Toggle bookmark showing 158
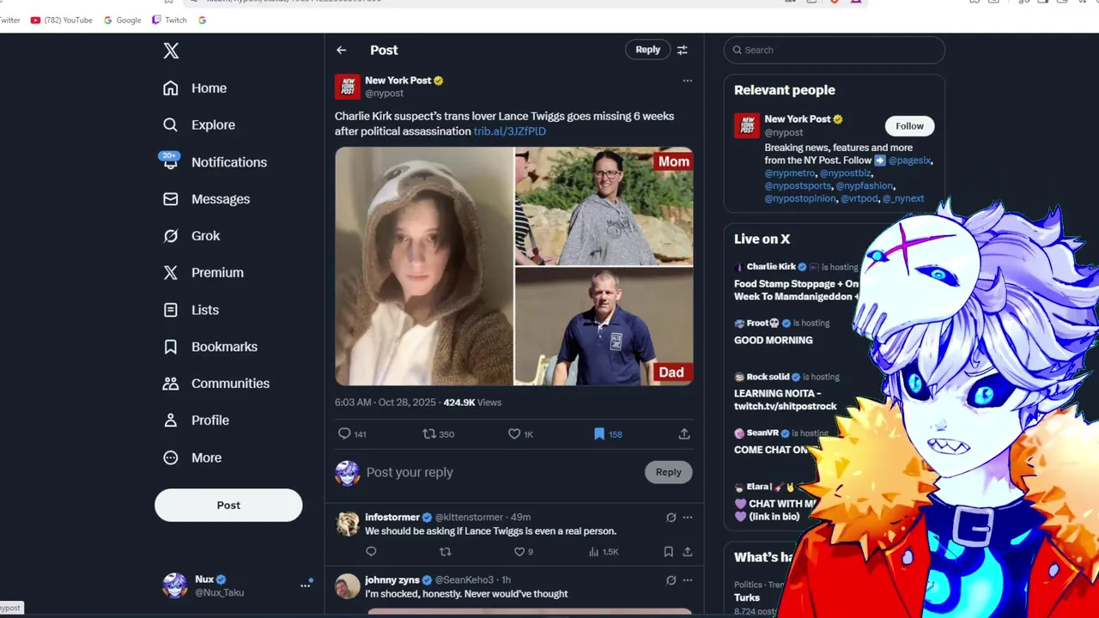 [x=608, y=434]
